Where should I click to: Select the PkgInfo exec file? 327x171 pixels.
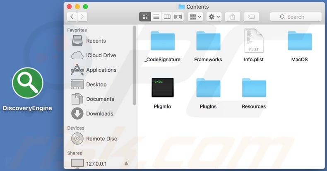pyautogui.click(x=162, y=88)
